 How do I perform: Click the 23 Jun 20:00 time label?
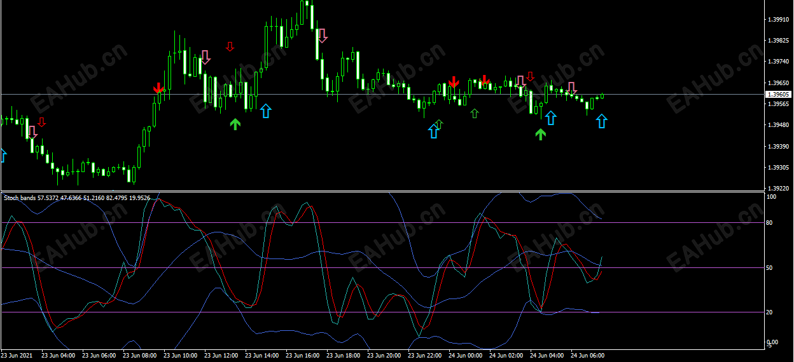click(x=384, y=356)
